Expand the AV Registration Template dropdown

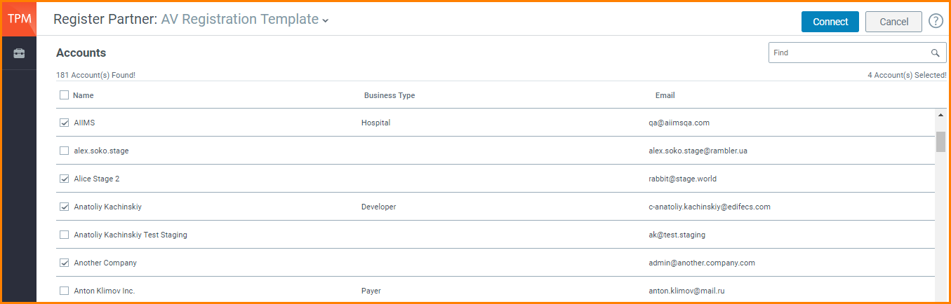(325, 20)
